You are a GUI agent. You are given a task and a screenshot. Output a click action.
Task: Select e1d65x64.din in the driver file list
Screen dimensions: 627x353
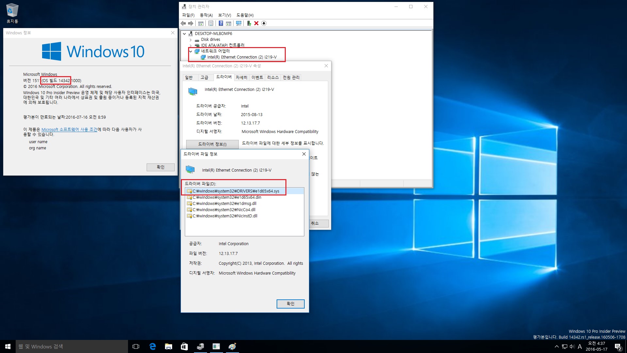click(244, 197)
